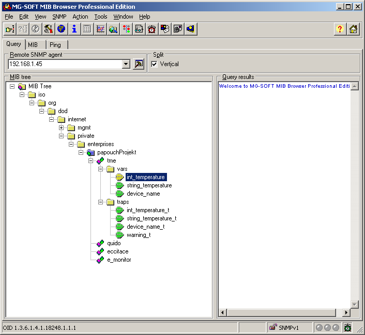Select the internet folder
The height and width of the screenshot is (335, 365).
click(x=77, y=119)
